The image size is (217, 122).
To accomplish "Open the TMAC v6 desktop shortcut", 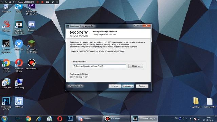I will point(19,102).
